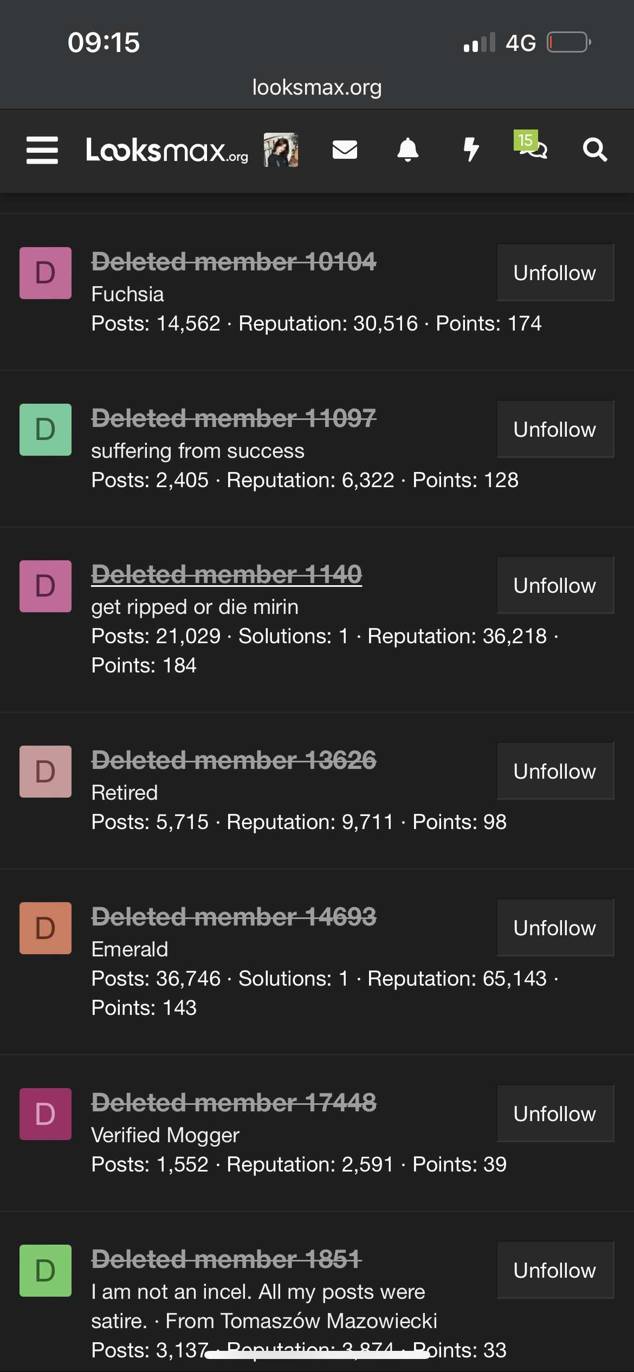634x1372 pixels.
Task: Open the hamburger navigation menu
Action: pyautogui.click(x=42, y=150)
